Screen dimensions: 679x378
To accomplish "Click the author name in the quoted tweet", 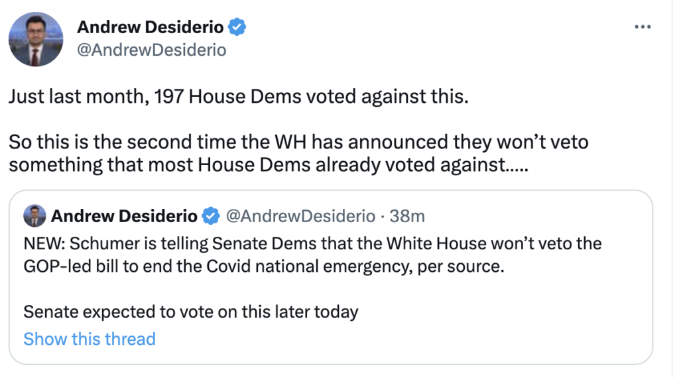I will (124, 216).
